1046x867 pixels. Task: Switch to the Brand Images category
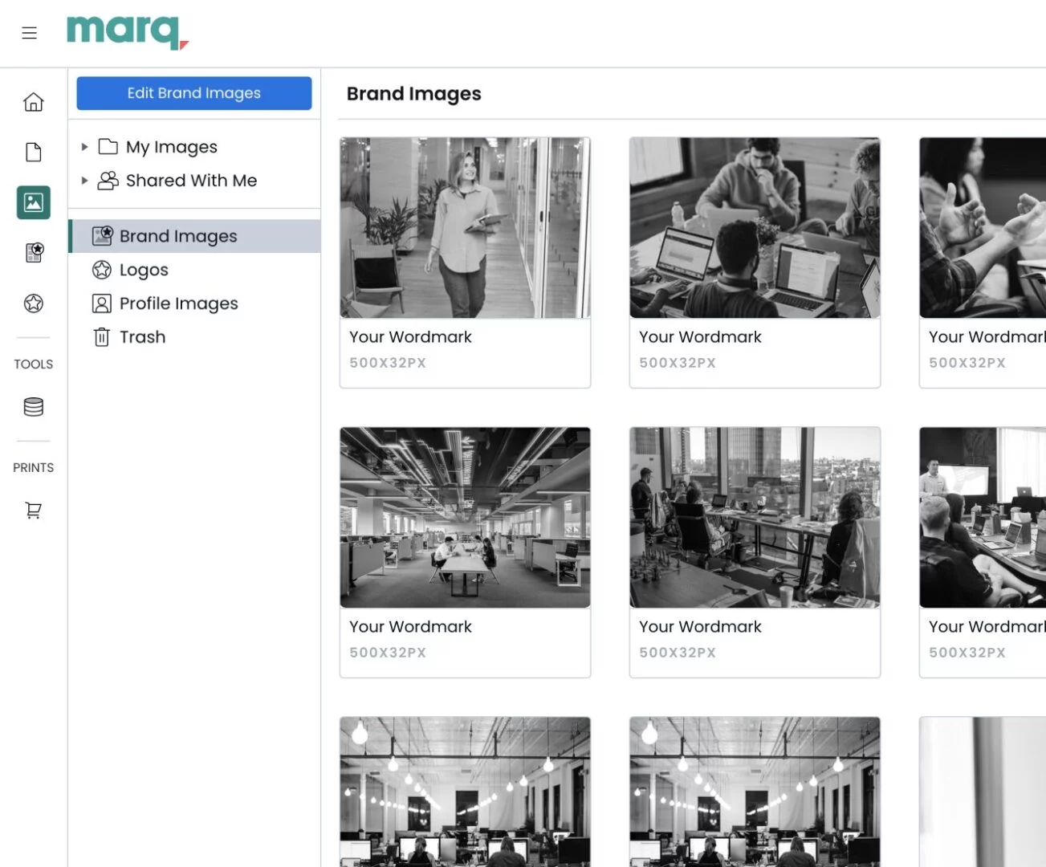click(178, 235)
